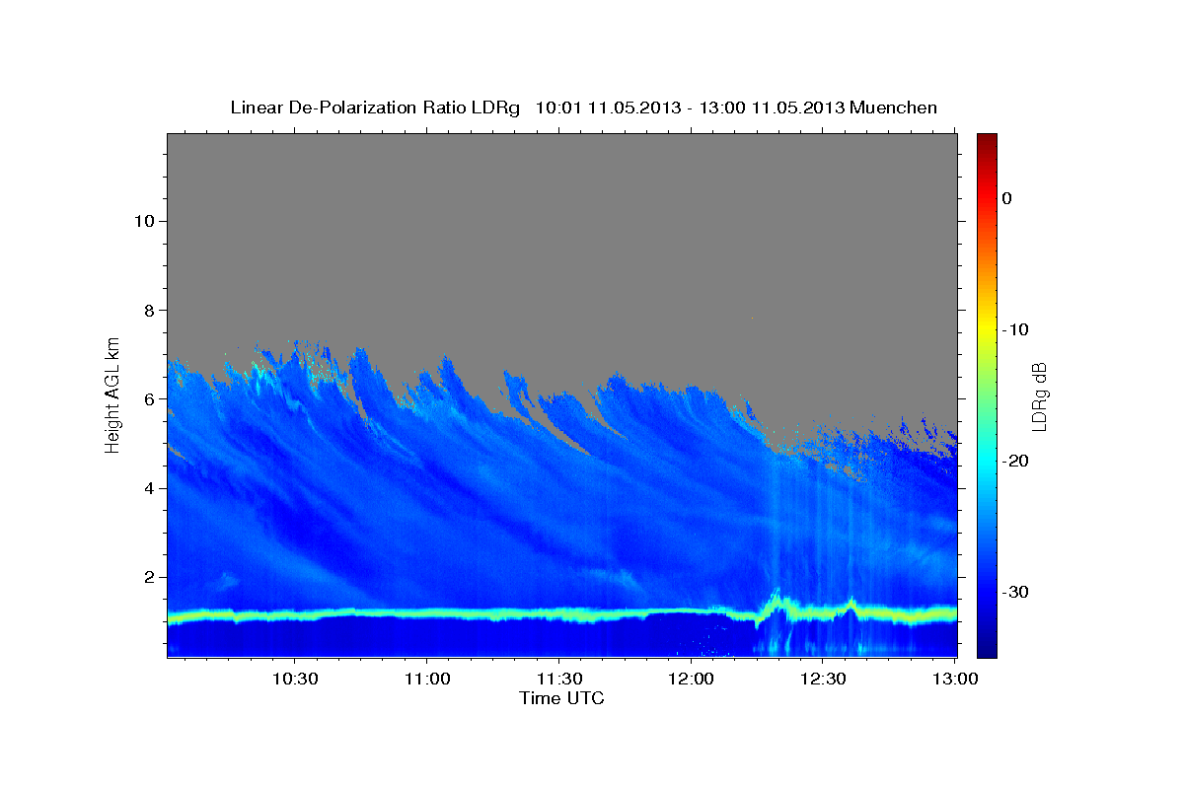The image size is (1184, 789).
Task: Select the '13:00' time axis label
Action: point(956,679)
